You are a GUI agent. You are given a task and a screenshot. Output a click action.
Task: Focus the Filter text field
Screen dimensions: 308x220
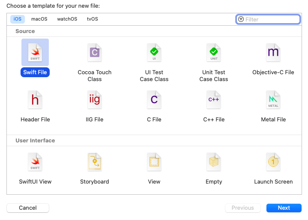(x=268, y=19)
